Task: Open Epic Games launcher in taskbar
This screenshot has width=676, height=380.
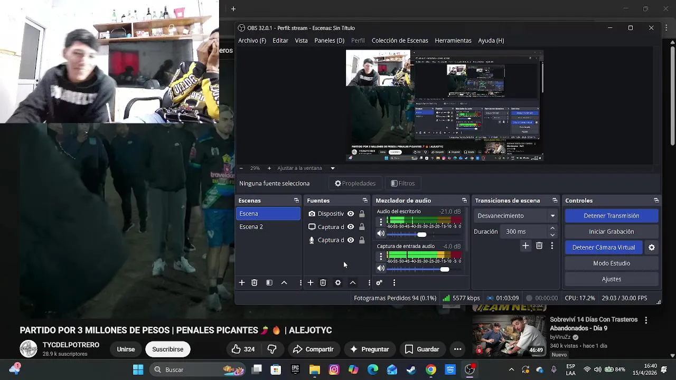Action: 295,370
